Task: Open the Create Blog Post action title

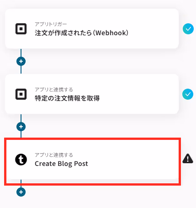Action: pos(61,164)
